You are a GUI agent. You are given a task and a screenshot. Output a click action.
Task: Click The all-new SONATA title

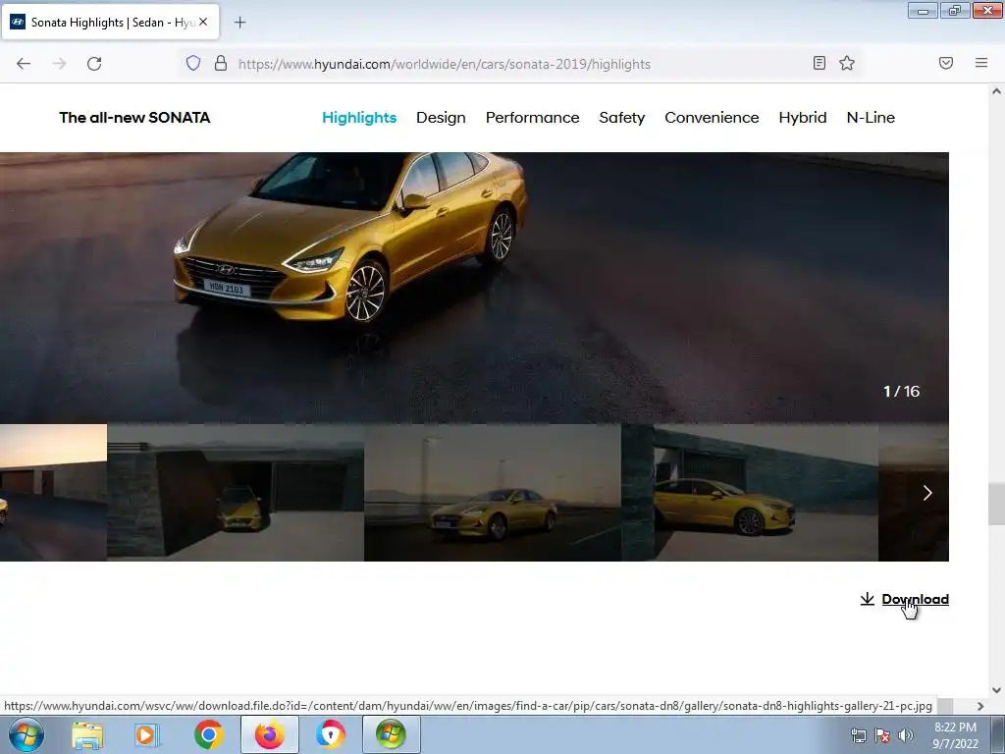[x=134, y=118]
